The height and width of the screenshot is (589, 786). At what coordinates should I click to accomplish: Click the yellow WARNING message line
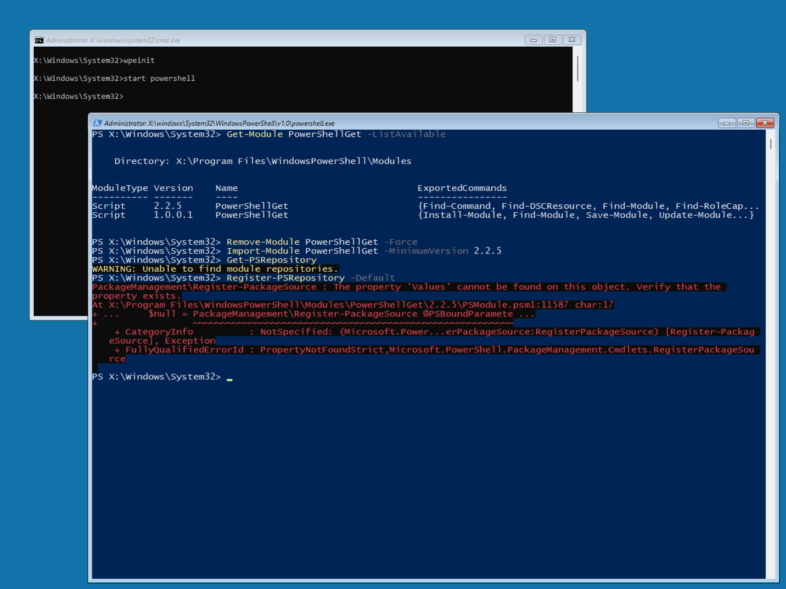pyautogui.click(x=215, y=269)
